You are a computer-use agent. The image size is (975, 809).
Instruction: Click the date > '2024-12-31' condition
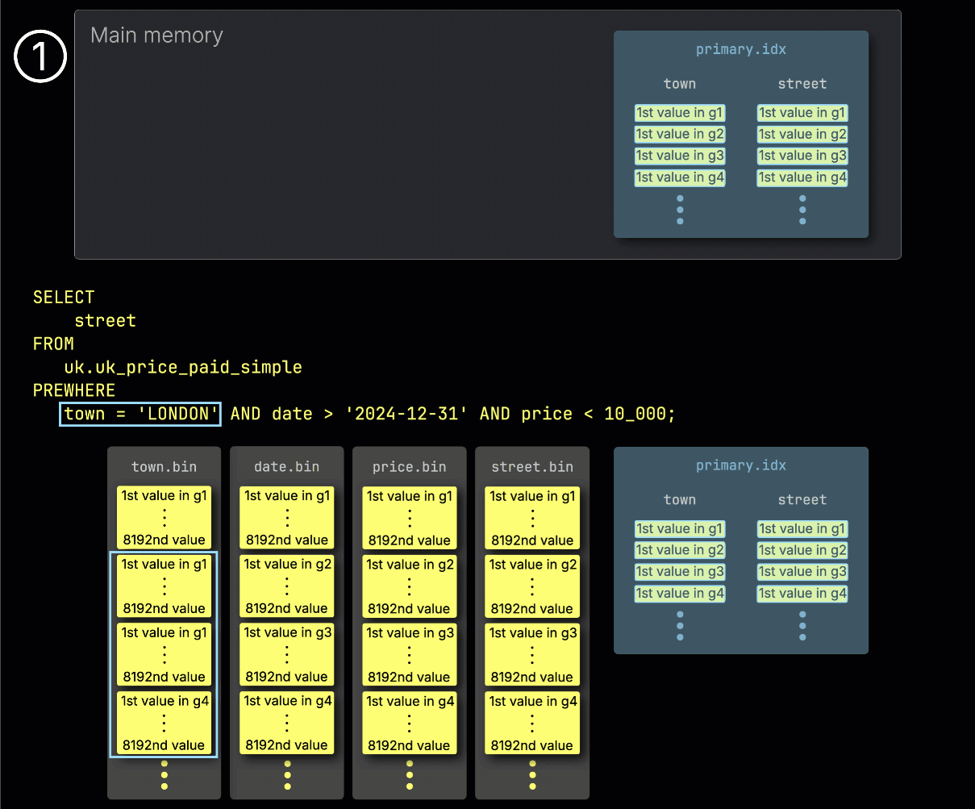pyautogui.click(x=370, y=414)
